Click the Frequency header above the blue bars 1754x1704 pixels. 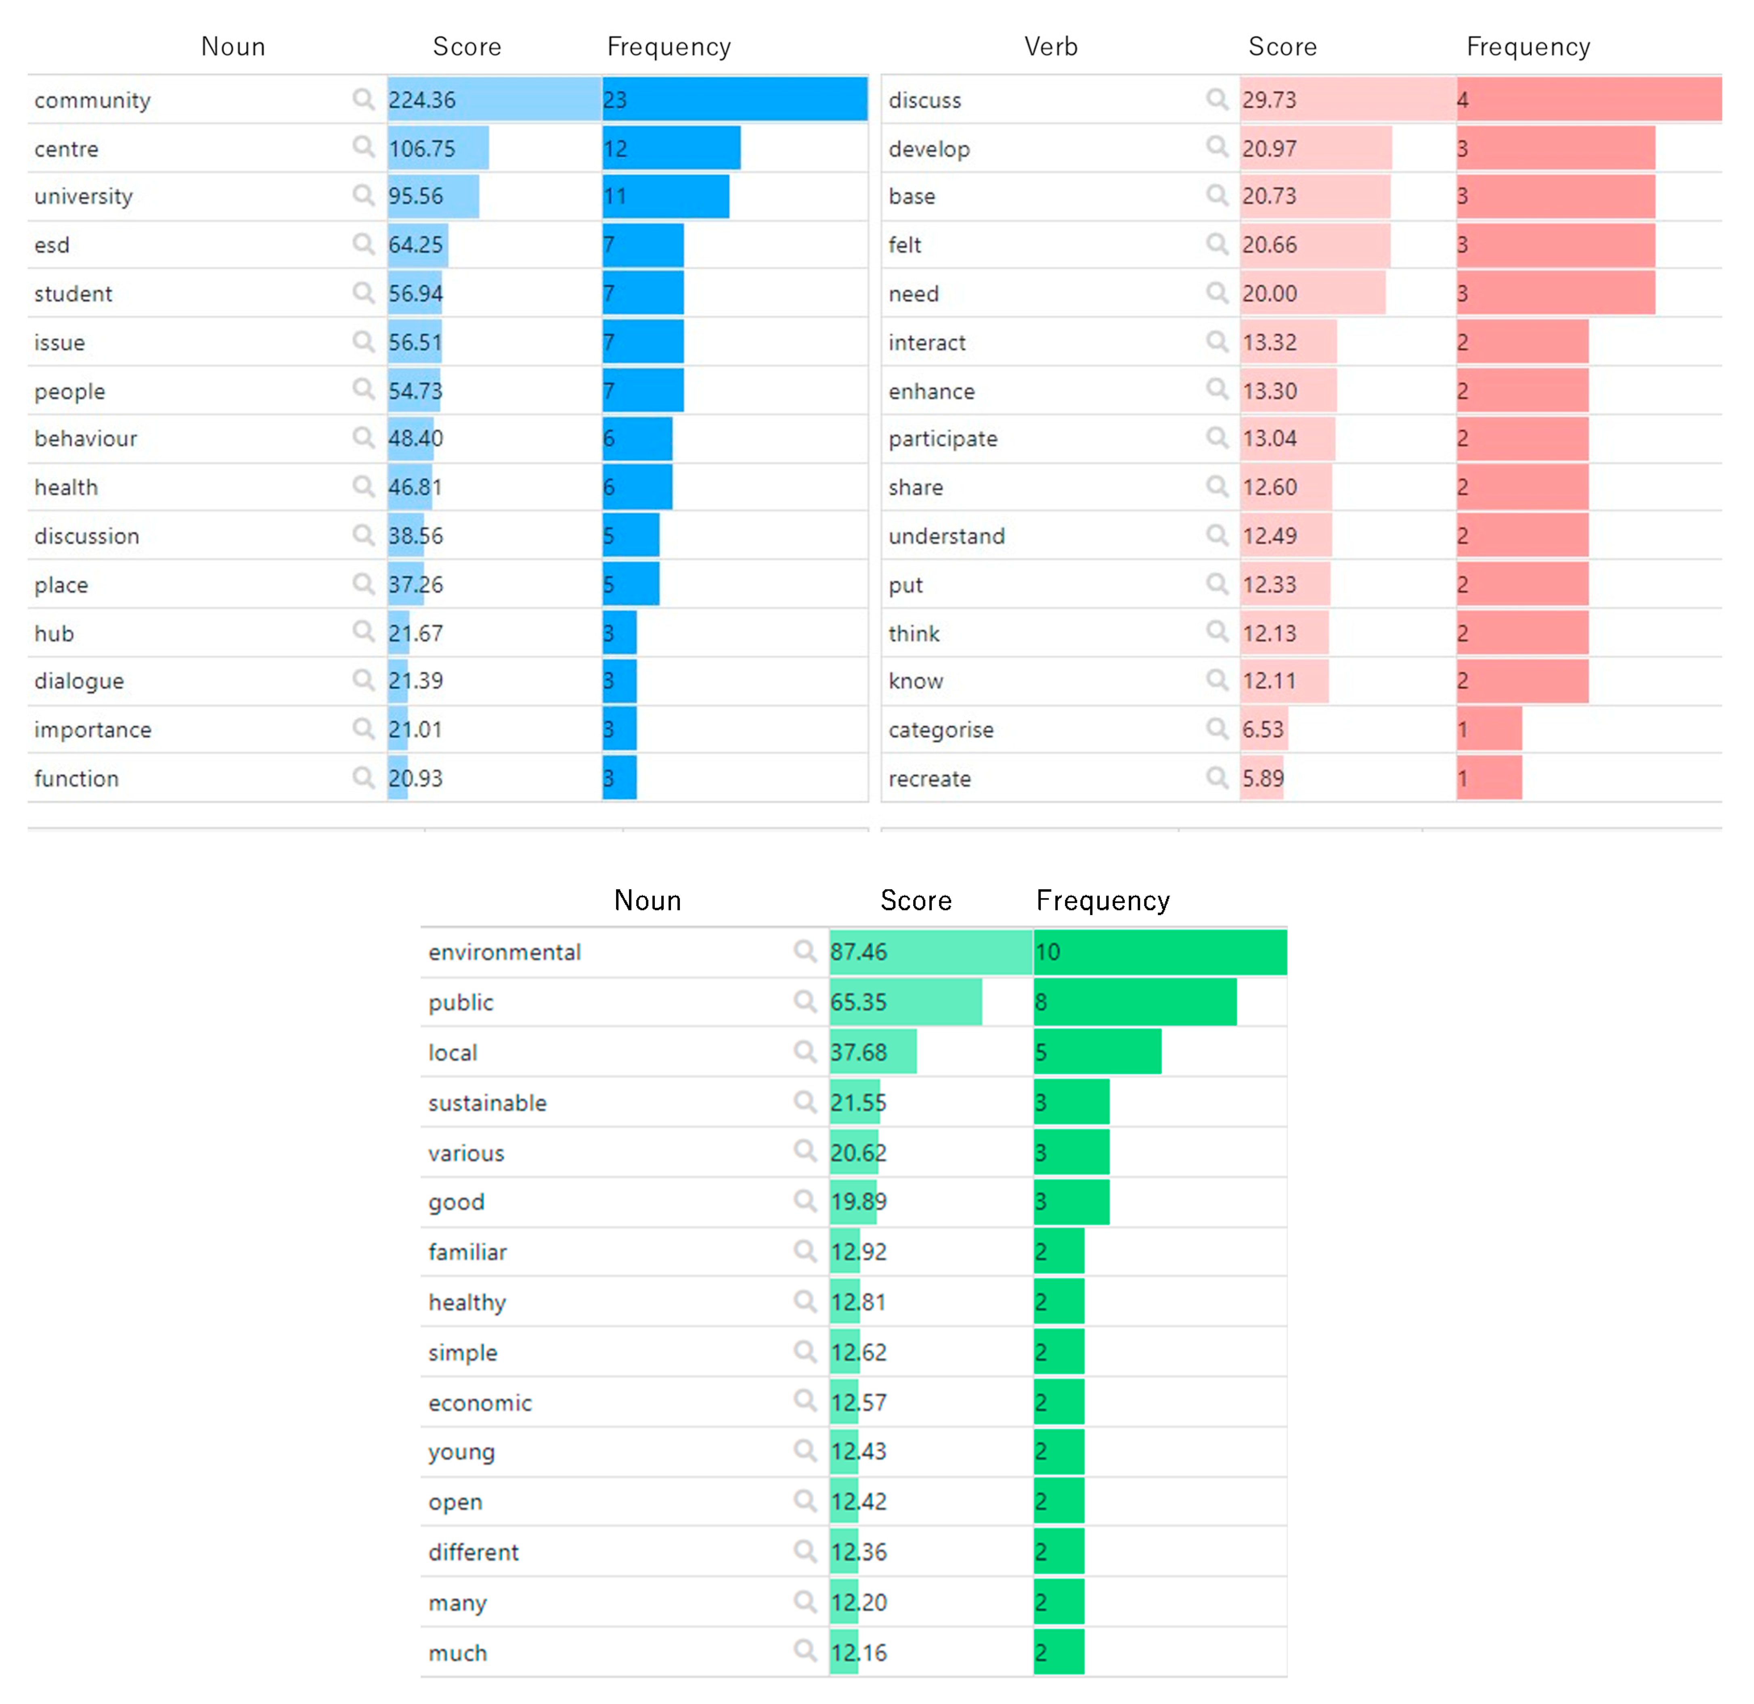pyautogui.click(x=669, y=46)
